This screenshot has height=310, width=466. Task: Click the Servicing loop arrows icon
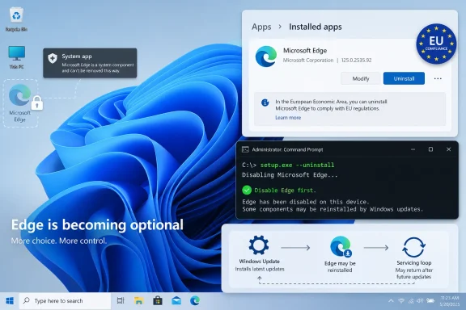click(413, 247)
